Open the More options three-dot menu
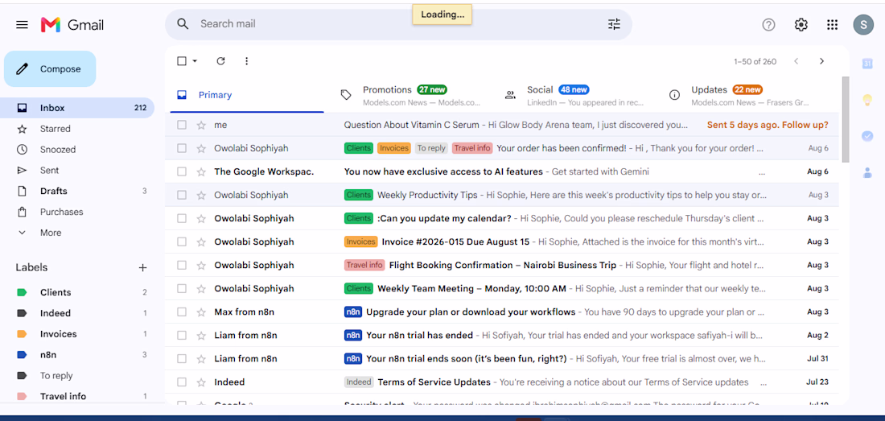 [246, 61]
